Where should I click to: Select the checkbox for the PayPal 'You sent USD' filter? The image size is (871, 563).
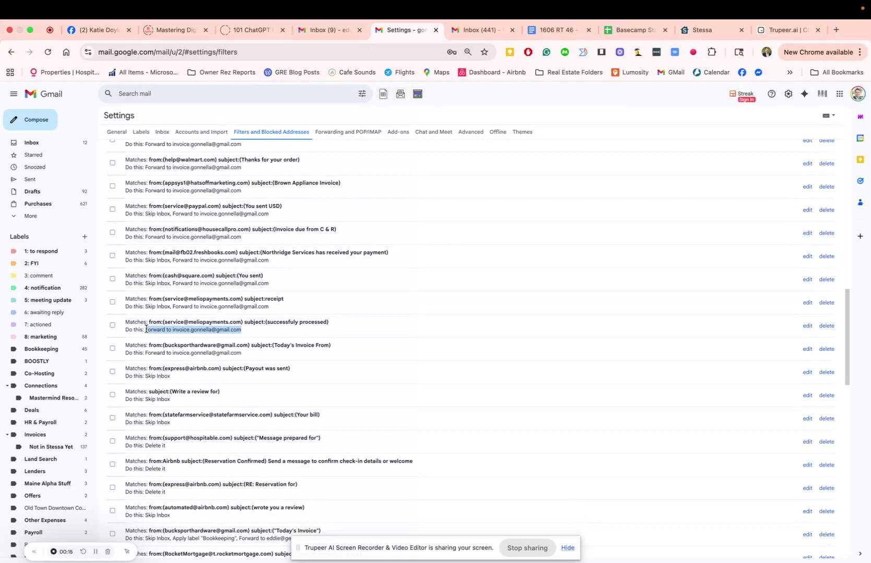(112, 209)
